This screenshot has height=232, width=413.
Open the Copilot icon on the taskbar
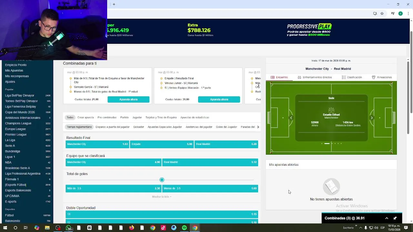coord(36,228)
